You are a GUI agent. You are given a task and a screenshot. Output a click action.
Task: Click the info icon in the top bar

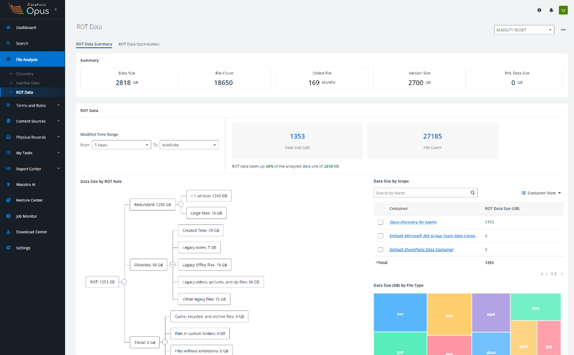pos(539,10)
